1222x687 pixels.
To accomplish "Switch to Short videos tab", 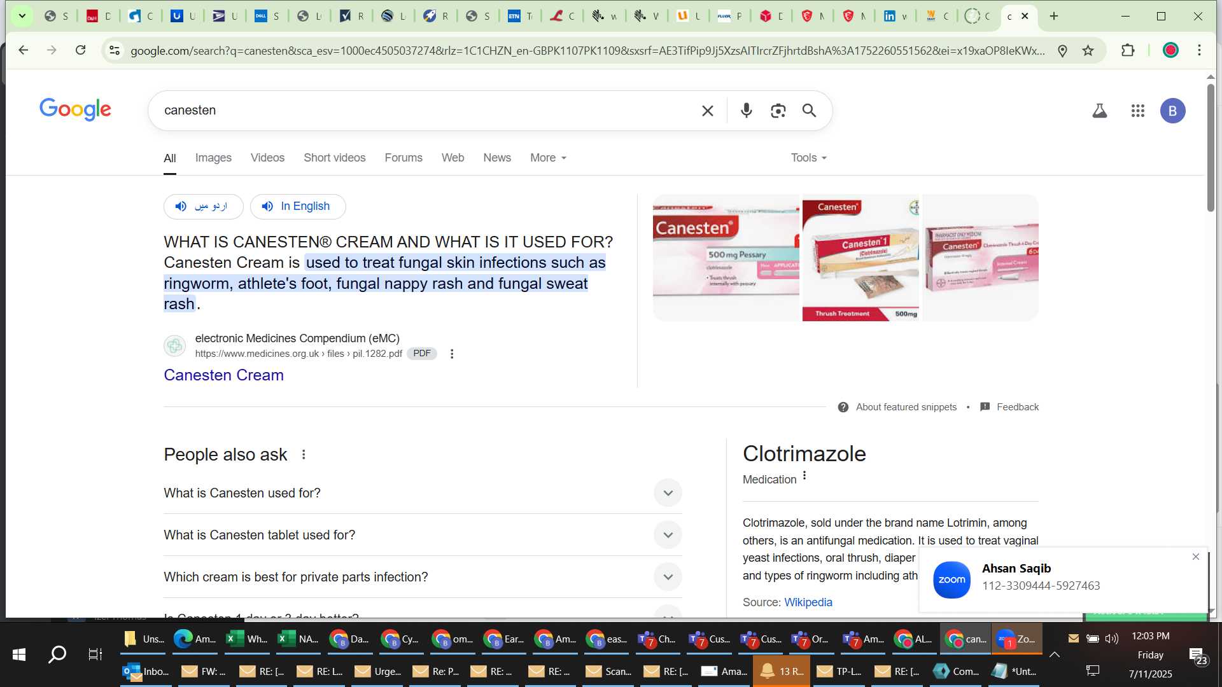I will pos(334,158).
